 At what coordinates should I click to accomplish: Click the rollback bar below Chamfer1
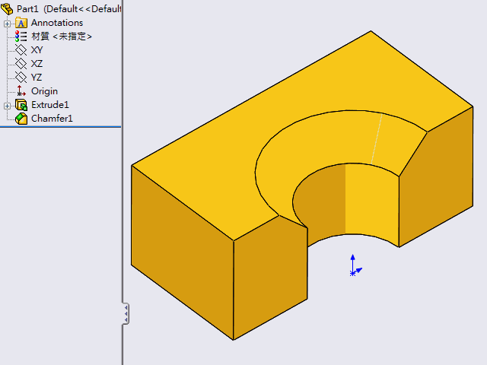61,127
